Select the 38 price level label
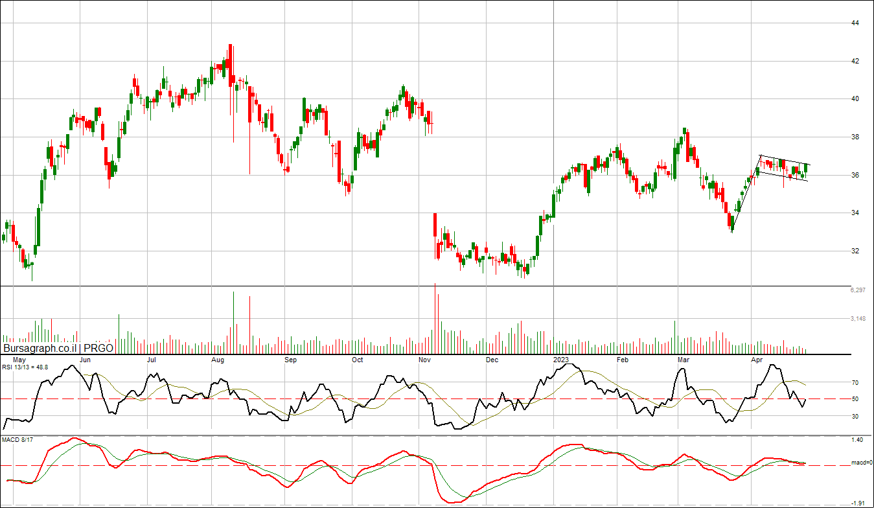This screenshot has width=874, height=508. tap(855, 137)
